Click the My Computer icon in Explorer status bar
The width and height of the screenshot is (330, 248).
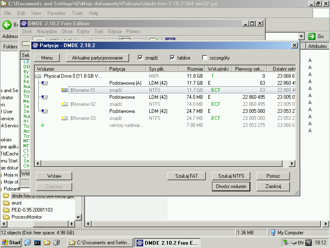tap(273, 233)
